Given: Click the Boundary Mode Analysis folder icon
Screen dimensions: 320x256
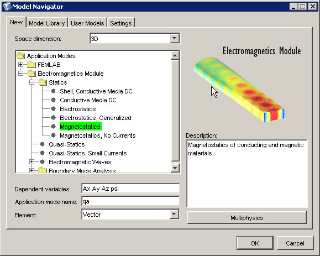Looking at the screenshot, I should [x=43, y=170].
